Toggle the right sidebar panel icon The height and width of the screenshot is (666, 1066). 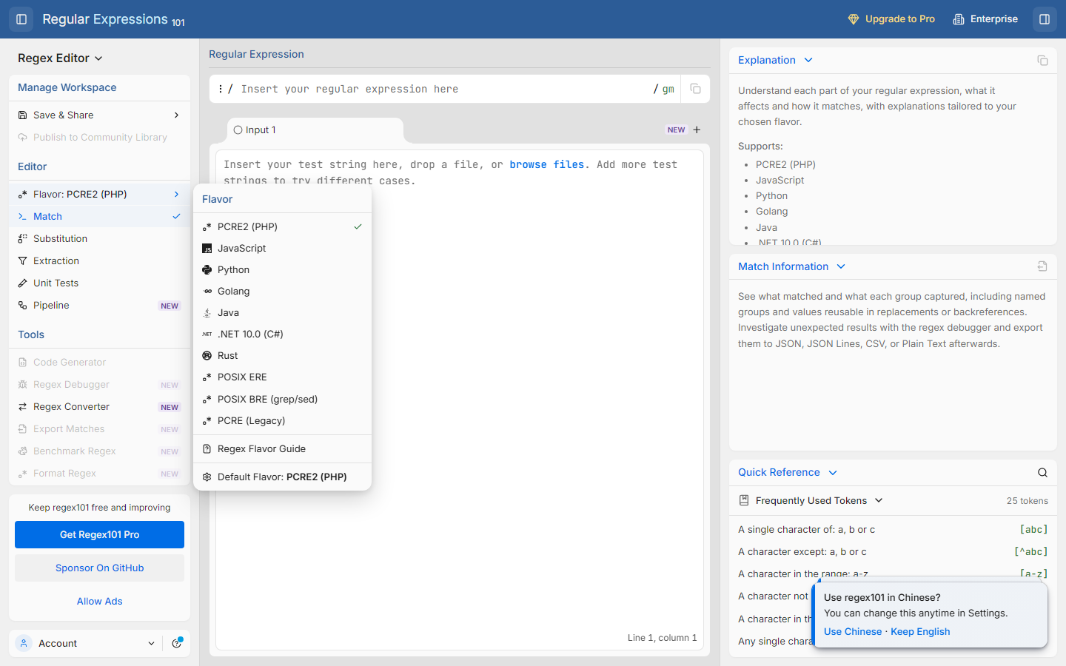1045,19
